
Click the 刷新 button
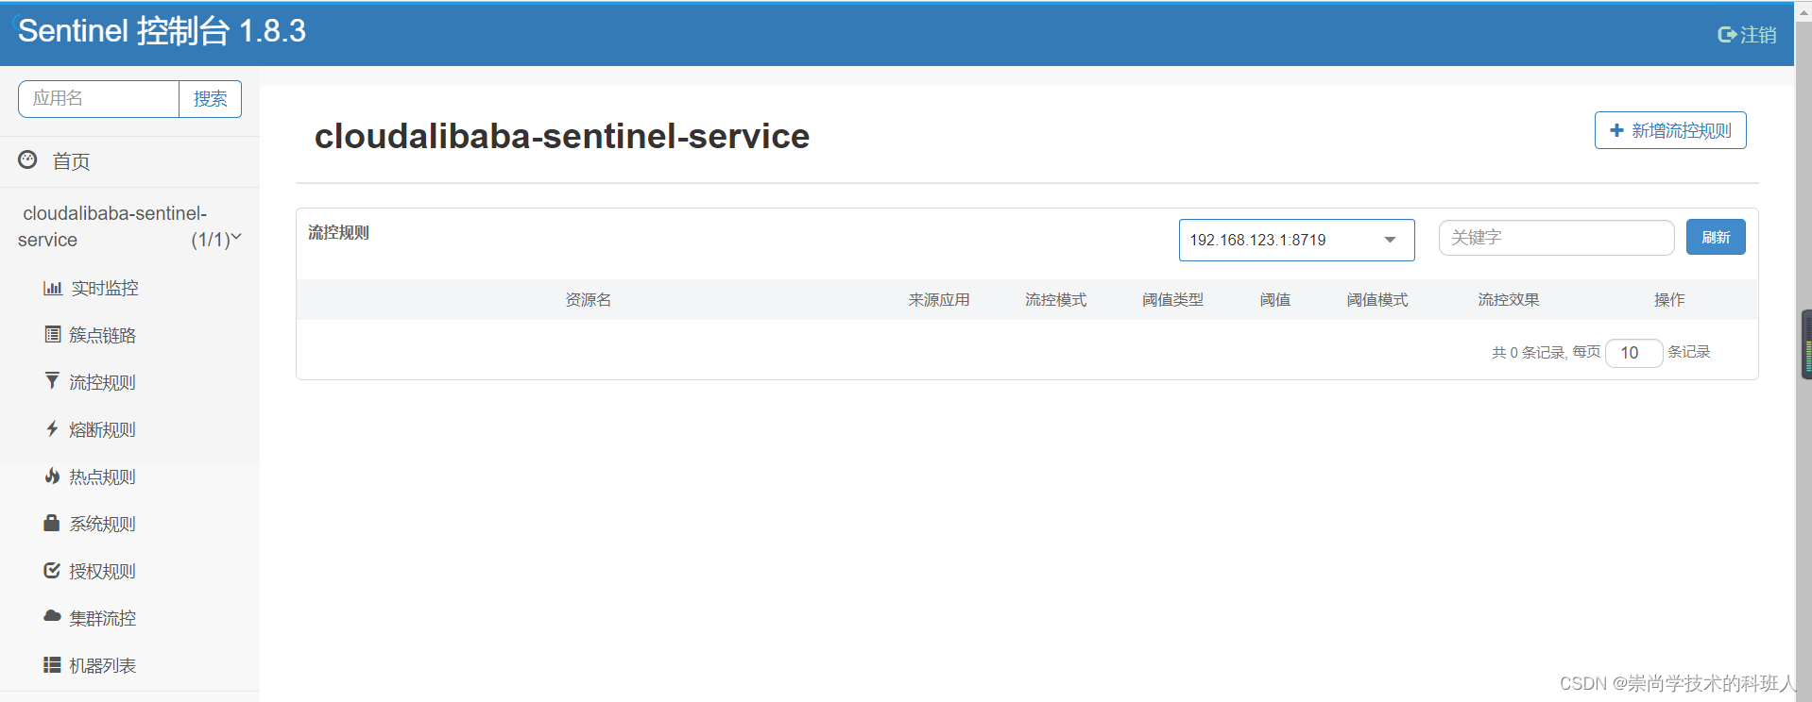(1716, 237)
